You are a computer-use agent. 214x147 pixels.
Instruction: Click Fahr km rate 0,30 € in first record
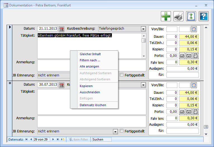(x=189, y=62)
